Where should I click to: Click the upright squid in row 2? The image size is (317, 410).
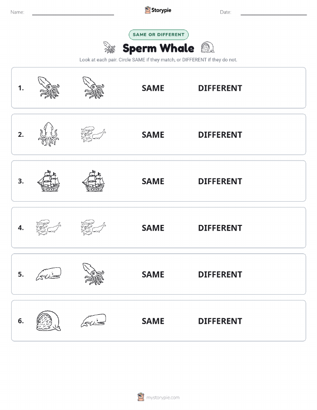pyautogui.click(x=49, y=134)
